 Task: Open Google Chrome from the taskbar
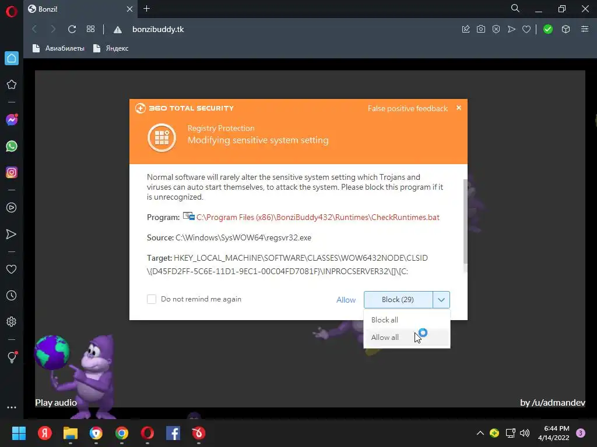tap(122, 433)
